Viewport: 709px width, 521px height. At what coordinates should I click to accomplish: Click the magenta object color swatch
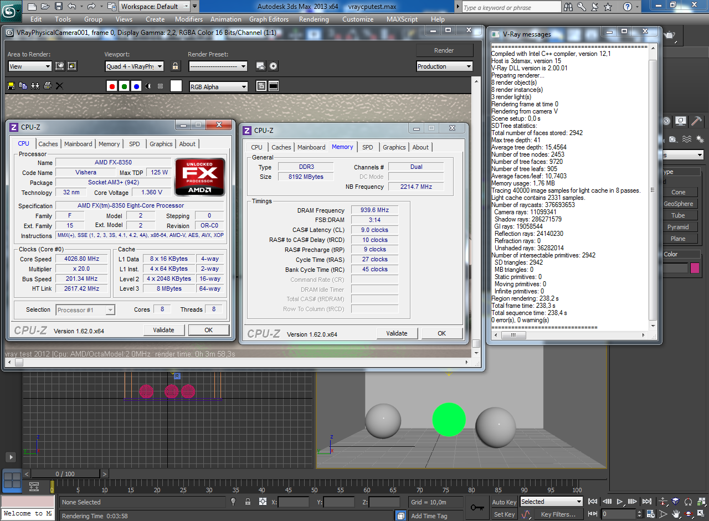pyautogui.click(x=695, y=268)
